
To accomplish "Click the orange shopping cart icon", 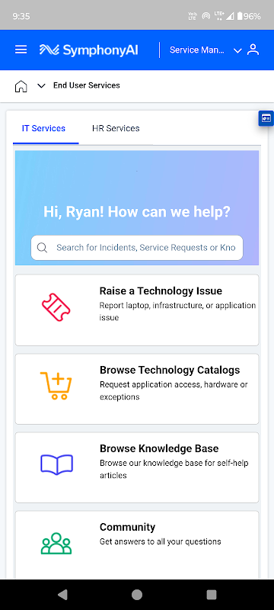I will pos(56,385).
